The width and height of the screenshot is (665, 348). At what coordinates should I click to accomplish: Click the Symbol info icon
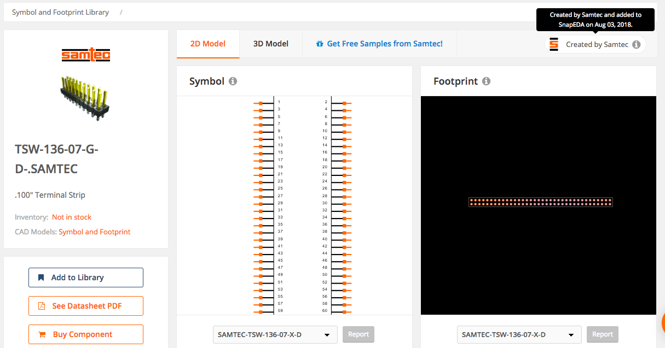pos(233,81)
